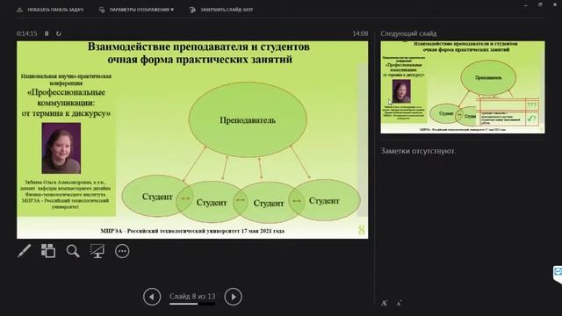The height and width of the screenshot is (316, 562).
Task: Open display settings dropdown (ПАРАМЕТРЫ ОТОБРАЖЕНИЯ)
Action: [x=137, y=10]
